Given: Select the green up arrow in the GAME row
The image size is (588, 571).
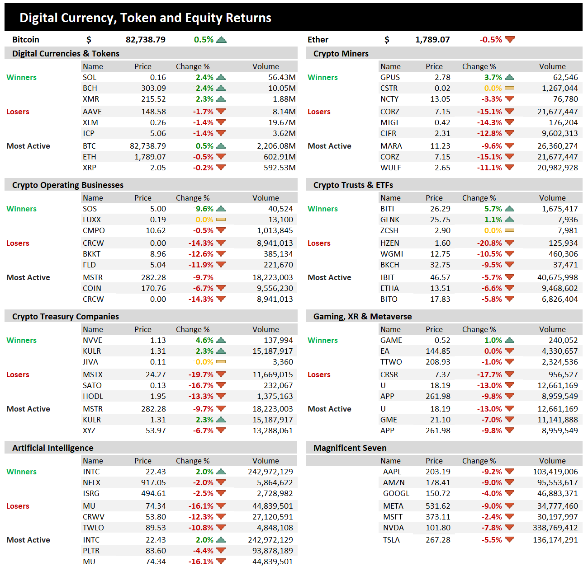Looking at the screenshot, I should coord(509,340).
